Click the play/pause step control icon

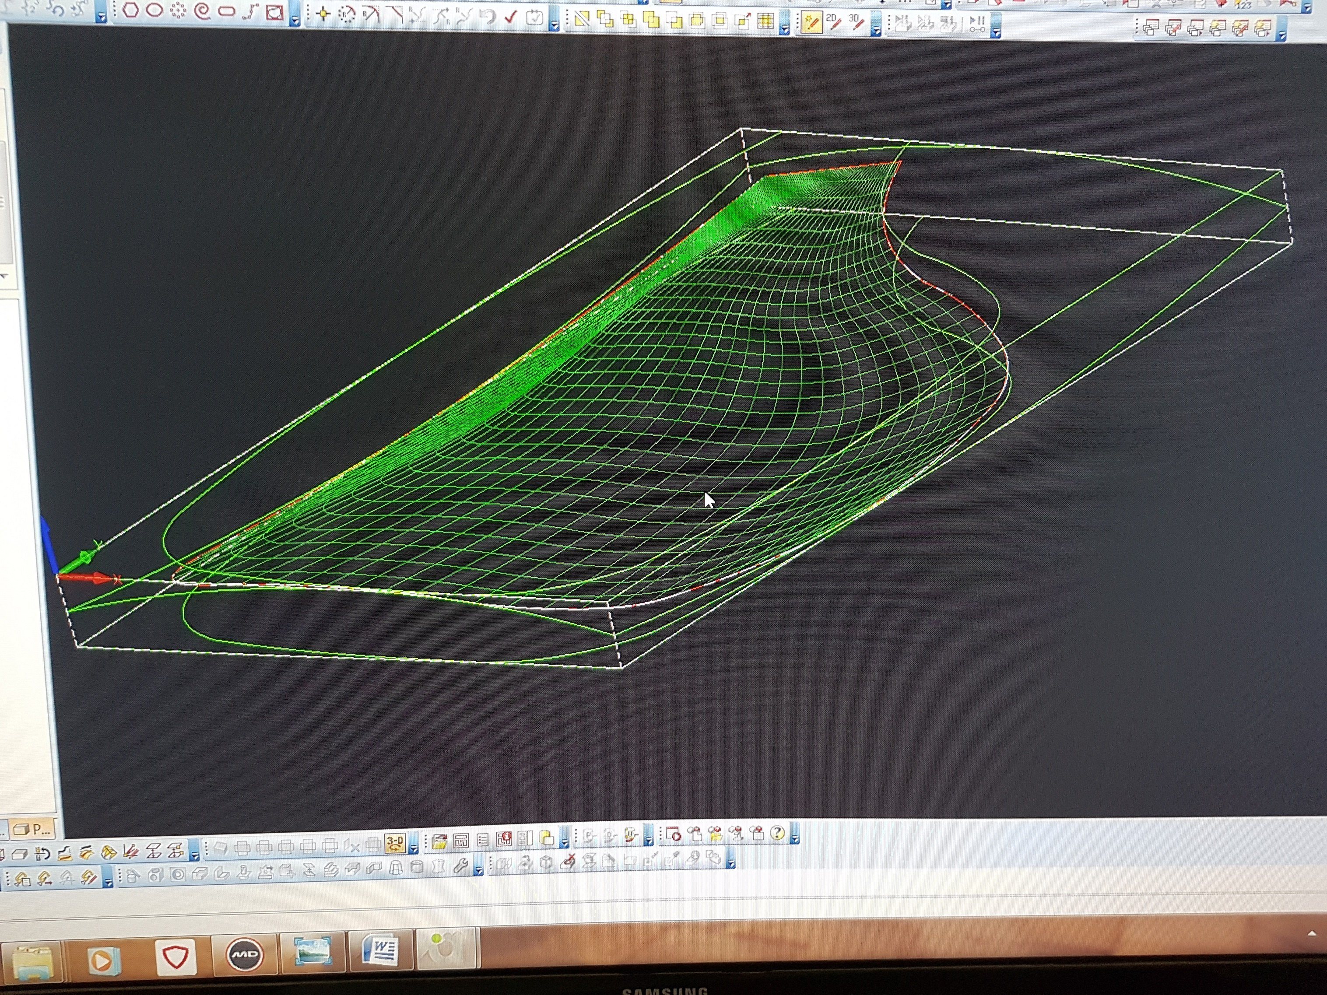click(x=977, y=25)
